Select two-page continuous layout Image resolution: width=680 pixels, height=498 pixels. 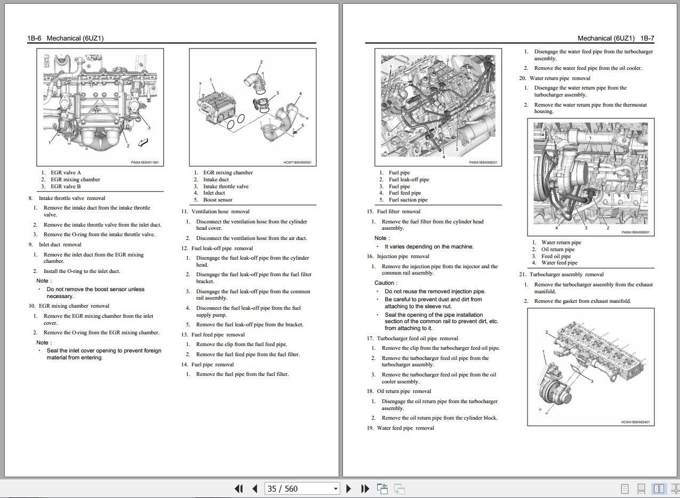pos(674,488)
